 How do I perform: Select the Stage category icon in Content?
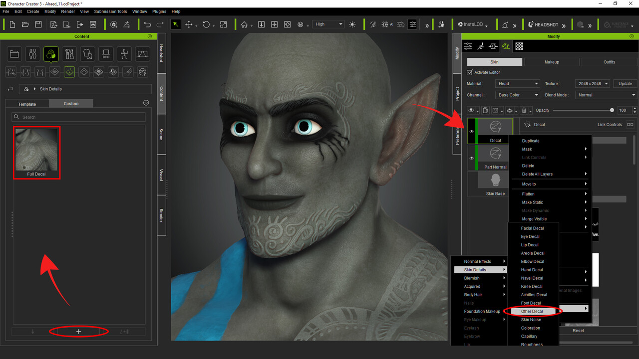click(x=142, y=54)
